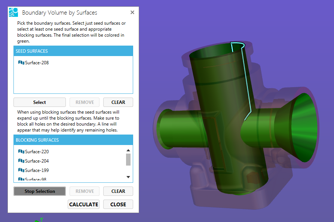The image size is (334, 222).
Task: Click the blocking list scroll down arrow
Action: tap(128, 177)
